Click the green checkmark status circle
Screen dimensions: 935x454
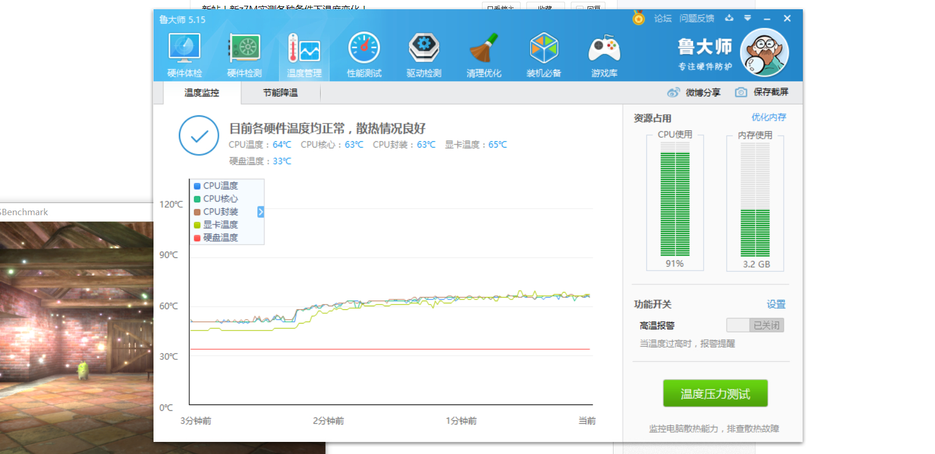point(199,136)
